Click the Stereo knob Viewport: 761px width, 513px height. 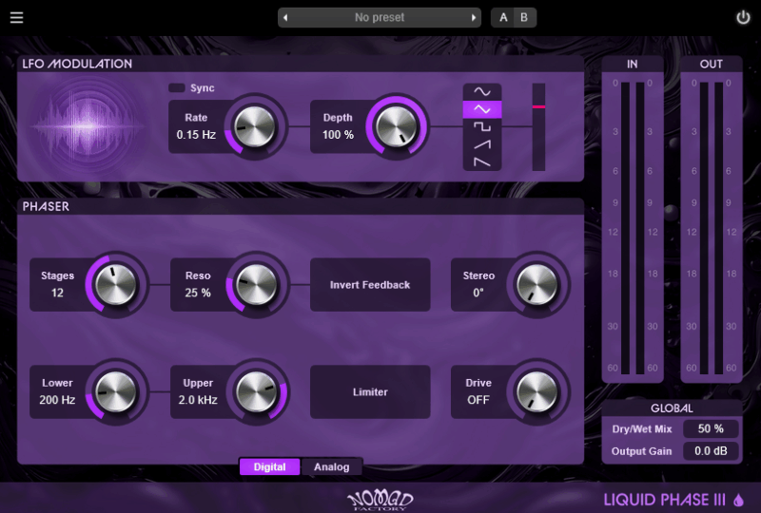537,285
